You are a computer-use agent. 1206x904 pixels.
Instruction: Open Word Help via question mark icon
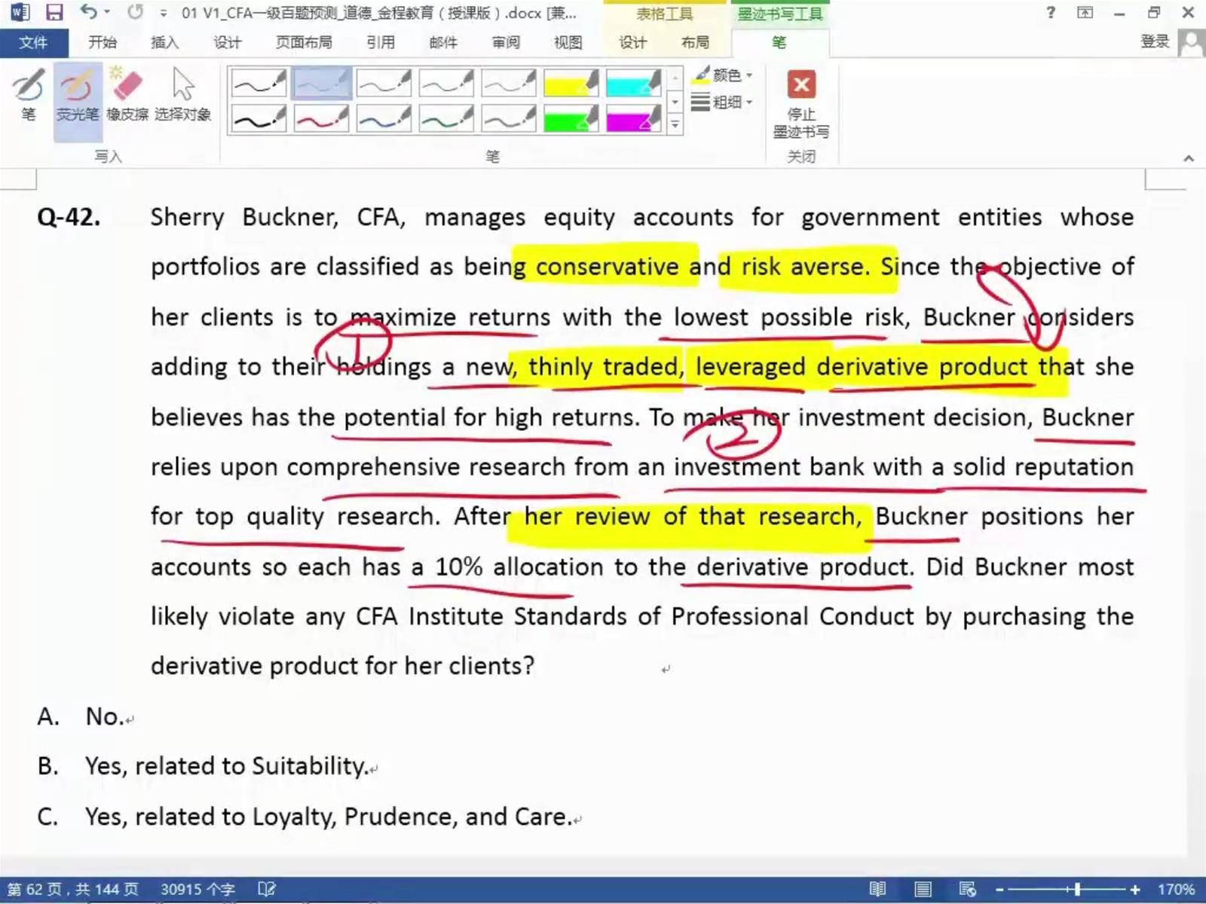[1051, 13]
